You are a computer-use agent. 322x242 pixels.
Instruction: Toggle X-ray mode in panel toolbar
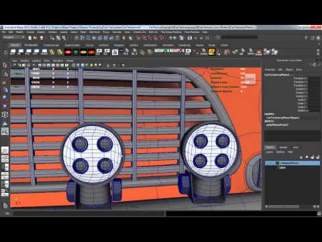click(115, 65)
